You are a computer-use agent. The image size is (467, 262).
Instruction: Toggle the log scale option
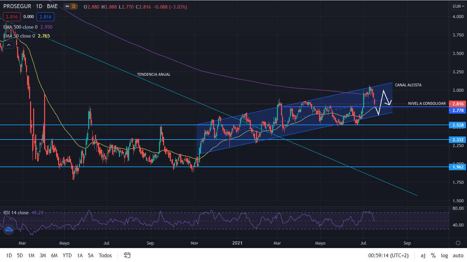(x=444, y=255)
